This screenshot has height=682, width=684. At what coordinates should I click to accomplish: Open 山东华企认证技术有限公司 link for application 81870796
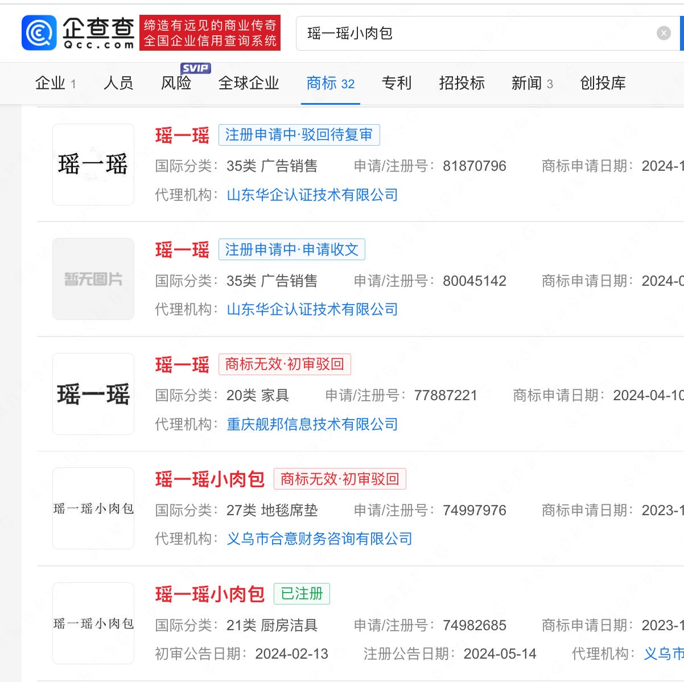(x=312, y=195)
